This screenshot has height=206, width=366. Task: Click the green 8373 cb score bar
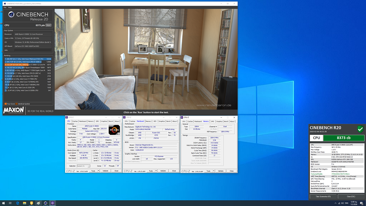coord(343,138)
